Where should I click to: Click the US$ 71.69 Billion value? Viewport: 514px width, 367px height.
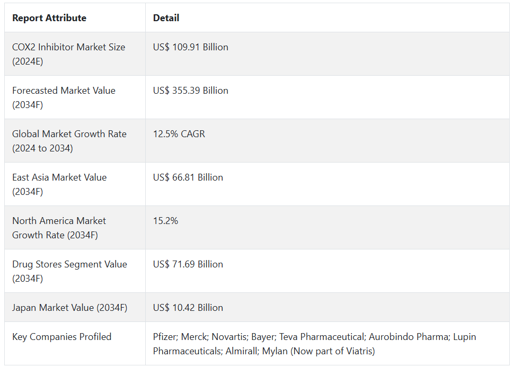click(188, 264)
